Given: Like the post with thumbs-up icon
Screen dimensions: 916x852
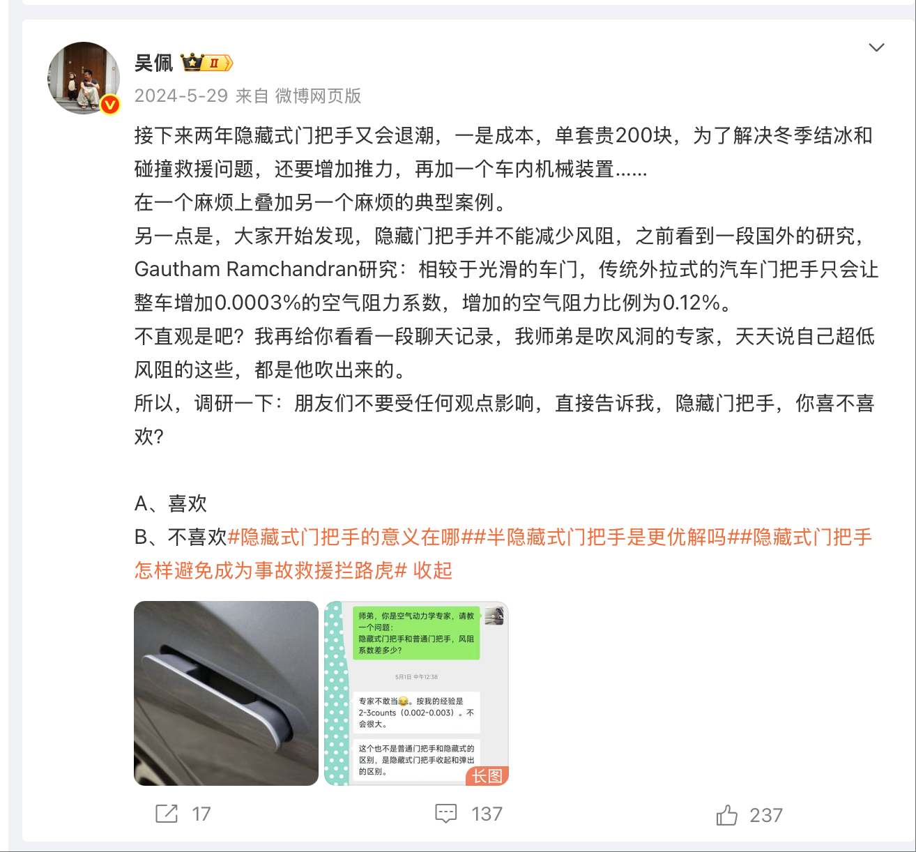Looking at the screenshot, I should 726,814.
